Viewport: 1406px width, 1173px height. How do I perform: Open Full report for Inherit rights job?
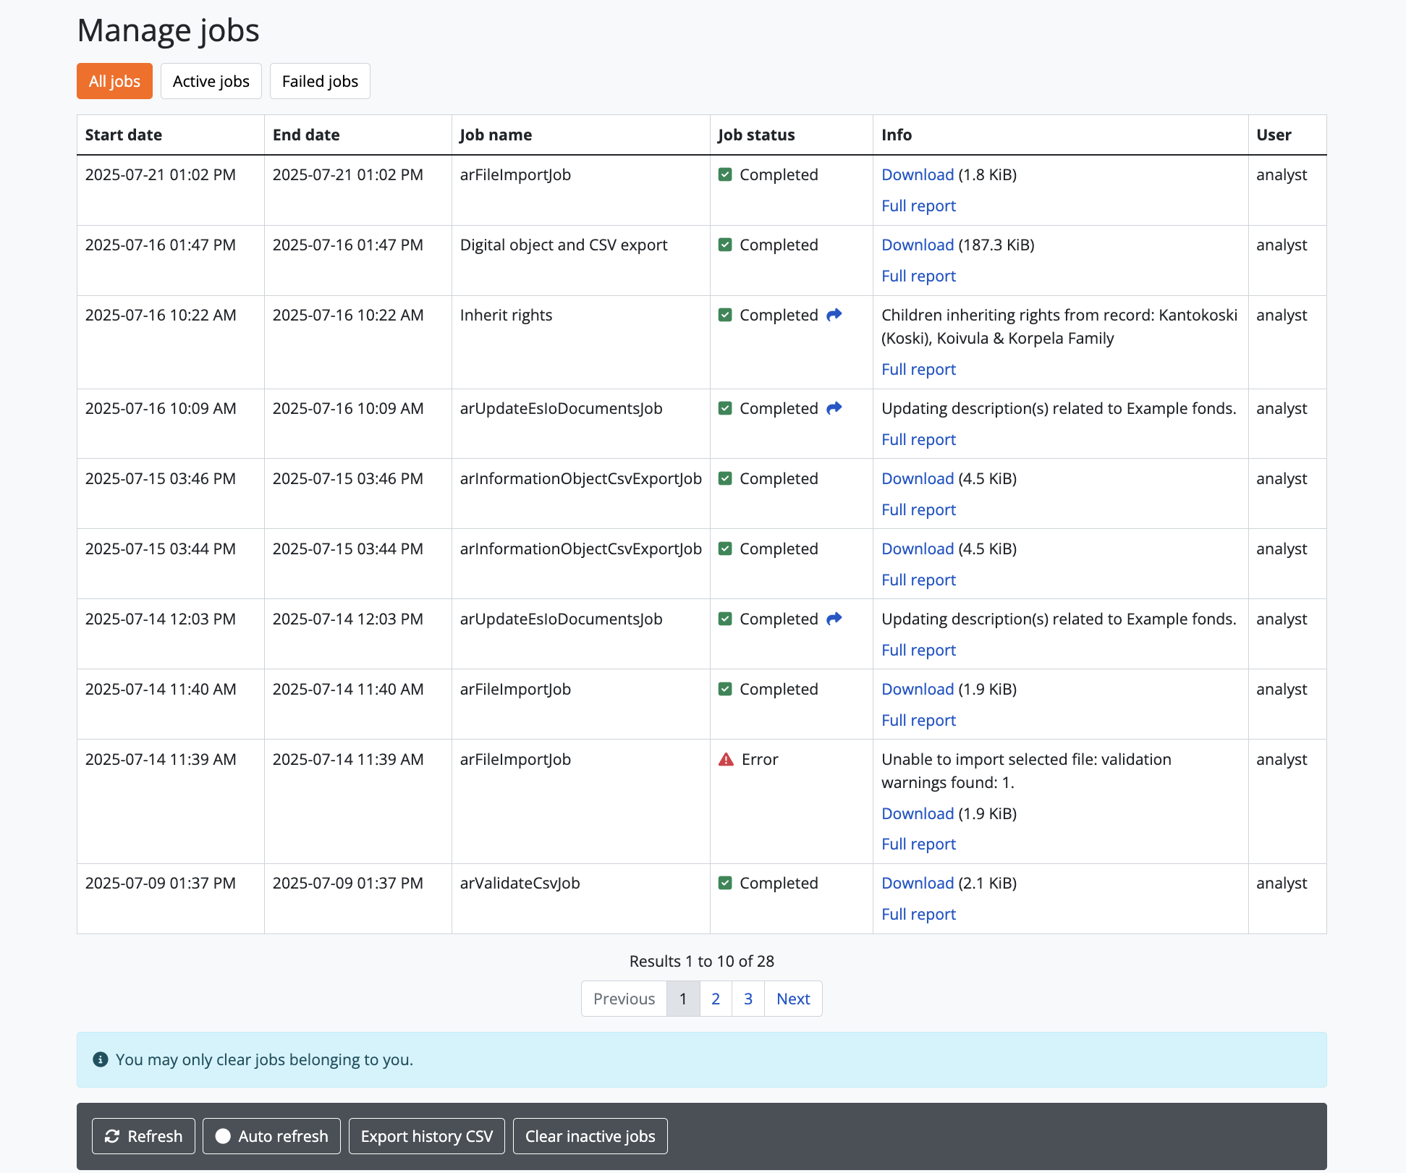click(x=918, y=369)
